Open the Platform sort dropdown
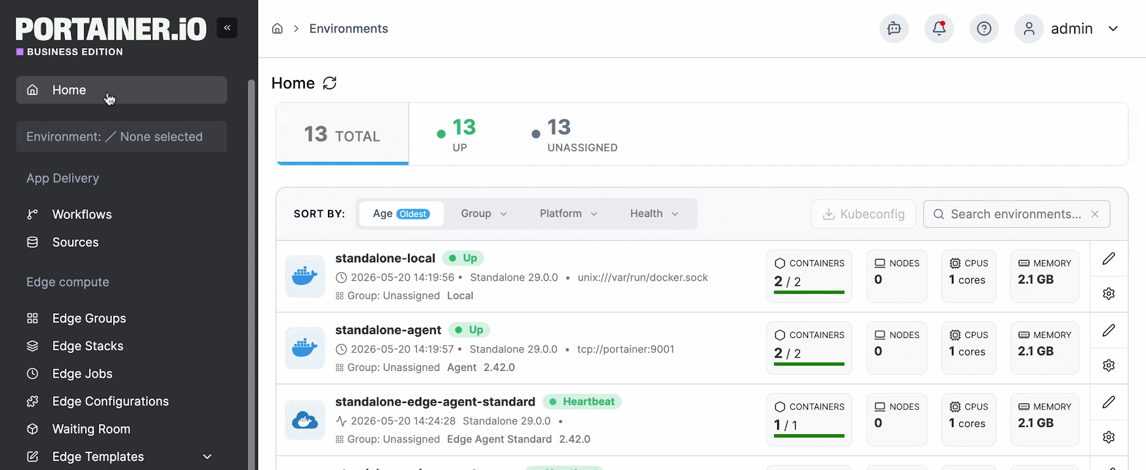This screenshot has width=1146, height=470. click(568, 214)
